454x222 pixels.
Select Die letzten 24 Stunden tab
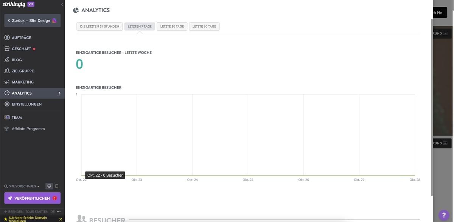[100, 26]
